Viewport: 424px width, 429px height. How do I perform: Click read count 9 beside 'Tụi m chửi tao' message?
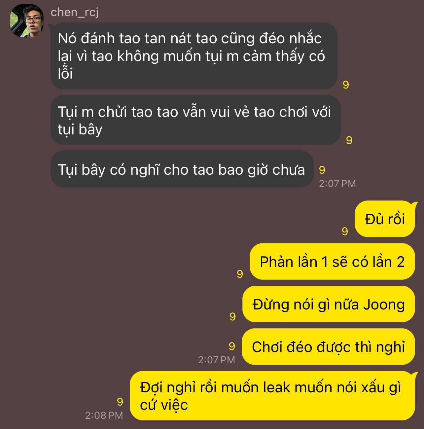[349, 140]
